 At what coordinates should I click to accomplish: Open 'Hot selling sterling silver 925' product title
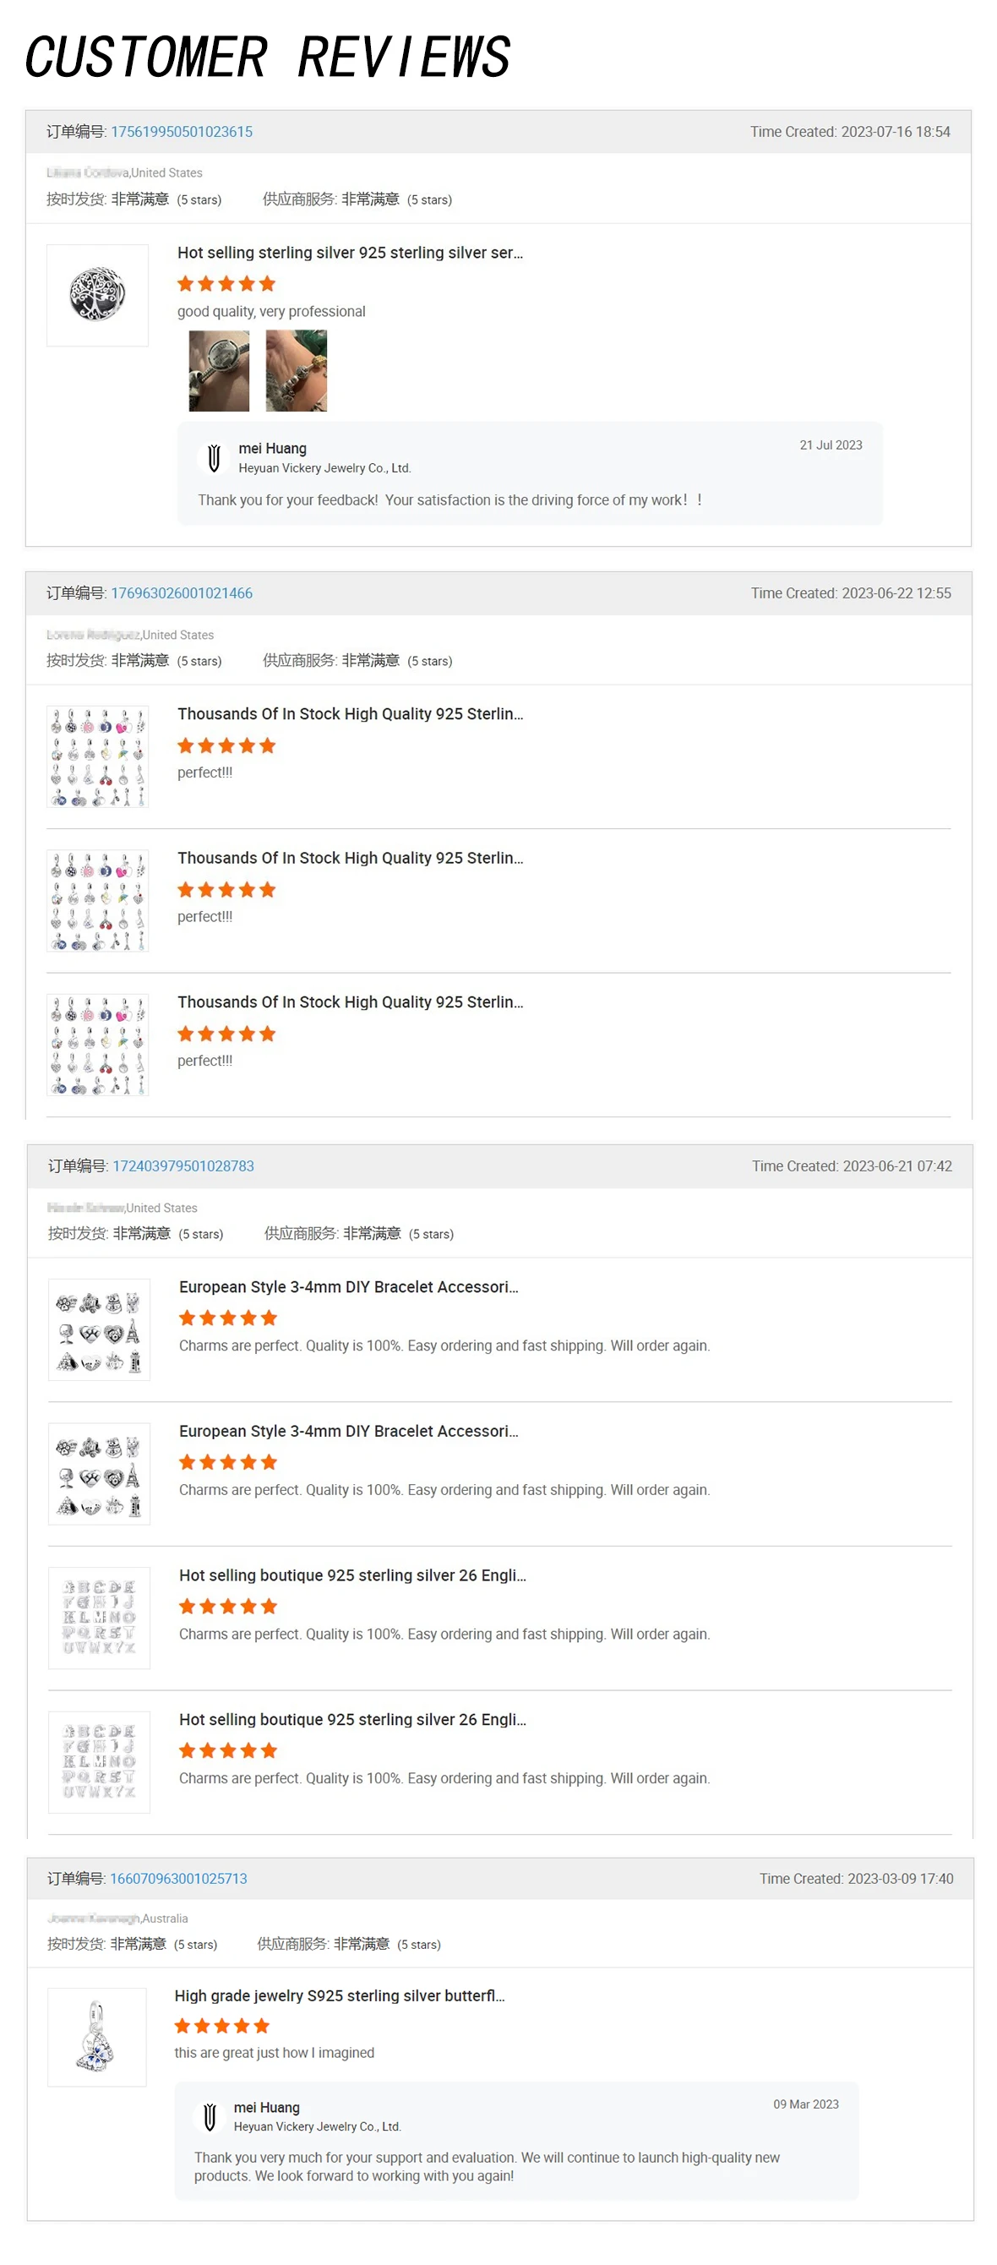tap(350, 254)
